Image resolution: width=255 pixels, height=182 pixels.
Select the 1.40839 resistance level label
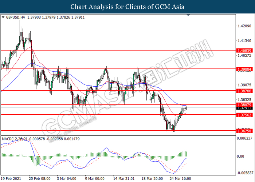tap(244, 51)
